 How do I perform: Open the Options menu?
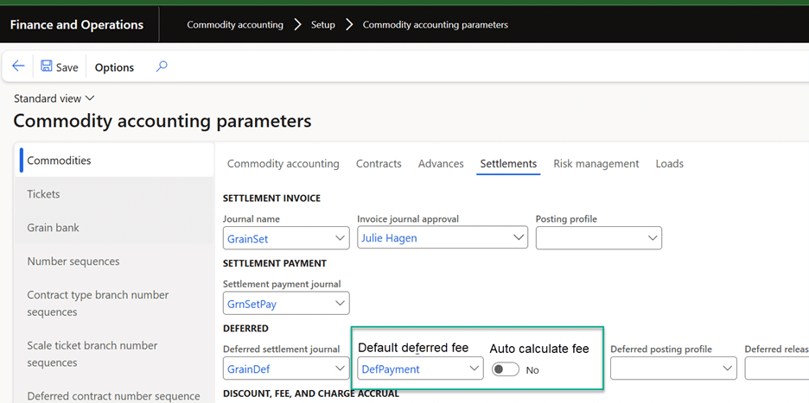(x=114, y=67)
